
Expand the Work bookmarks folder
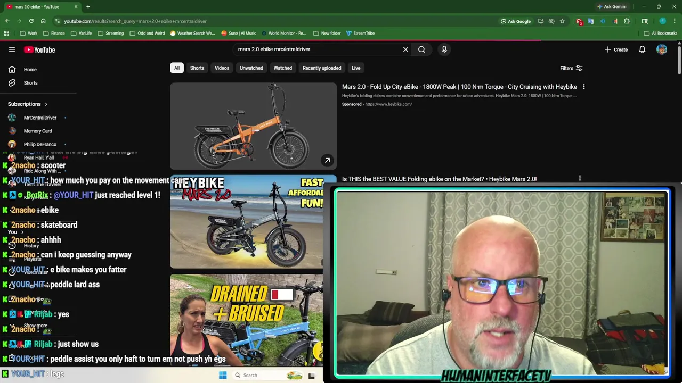[28, 33]
